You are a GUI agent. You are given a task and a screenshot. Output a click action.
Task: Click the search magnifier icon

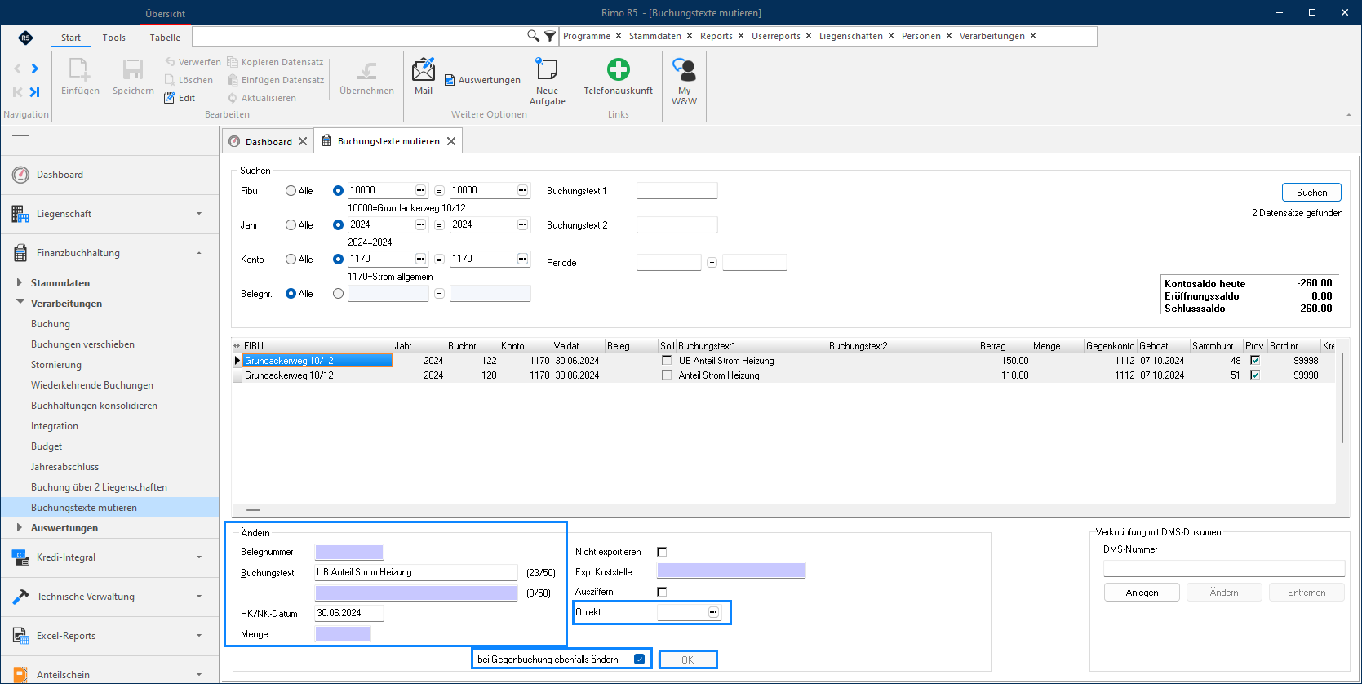point(533,36)
